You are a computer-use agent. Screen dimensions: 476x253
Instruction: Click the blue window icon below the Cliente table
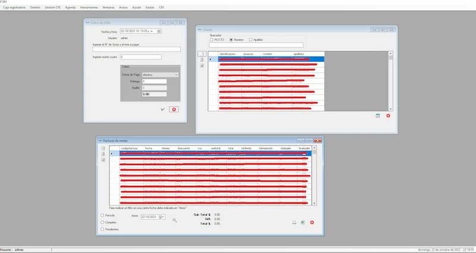coord(377,115)
